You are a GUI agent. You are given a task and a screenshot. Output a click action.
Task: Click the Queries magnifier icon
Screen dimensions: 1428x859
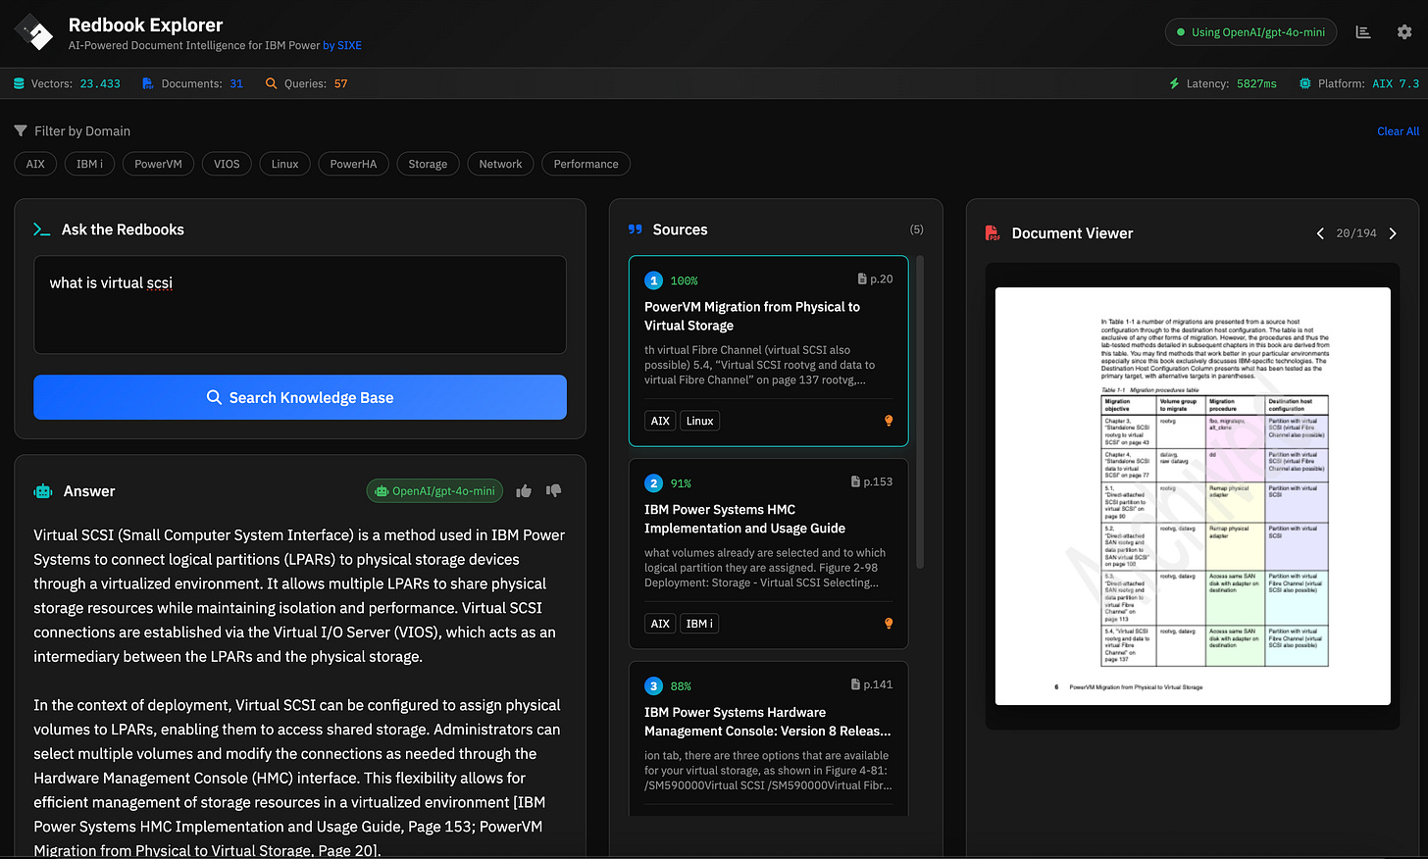[x=272, y=83]
